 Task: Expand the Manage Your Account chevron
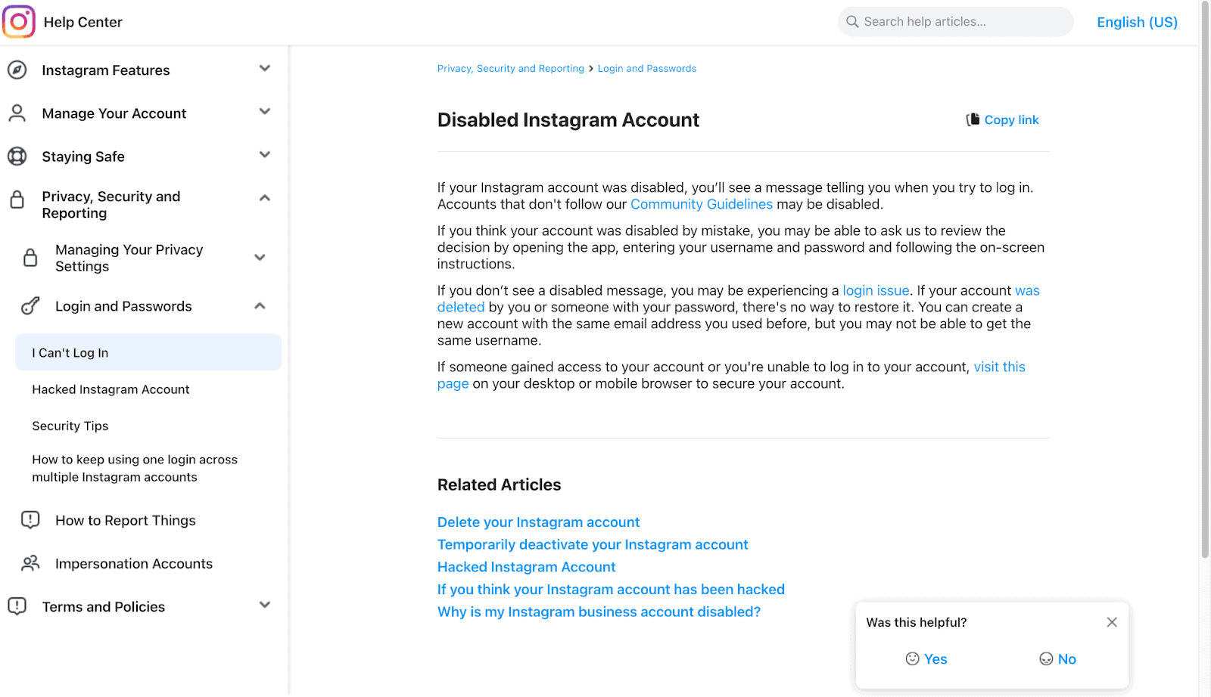pos(265,111)
